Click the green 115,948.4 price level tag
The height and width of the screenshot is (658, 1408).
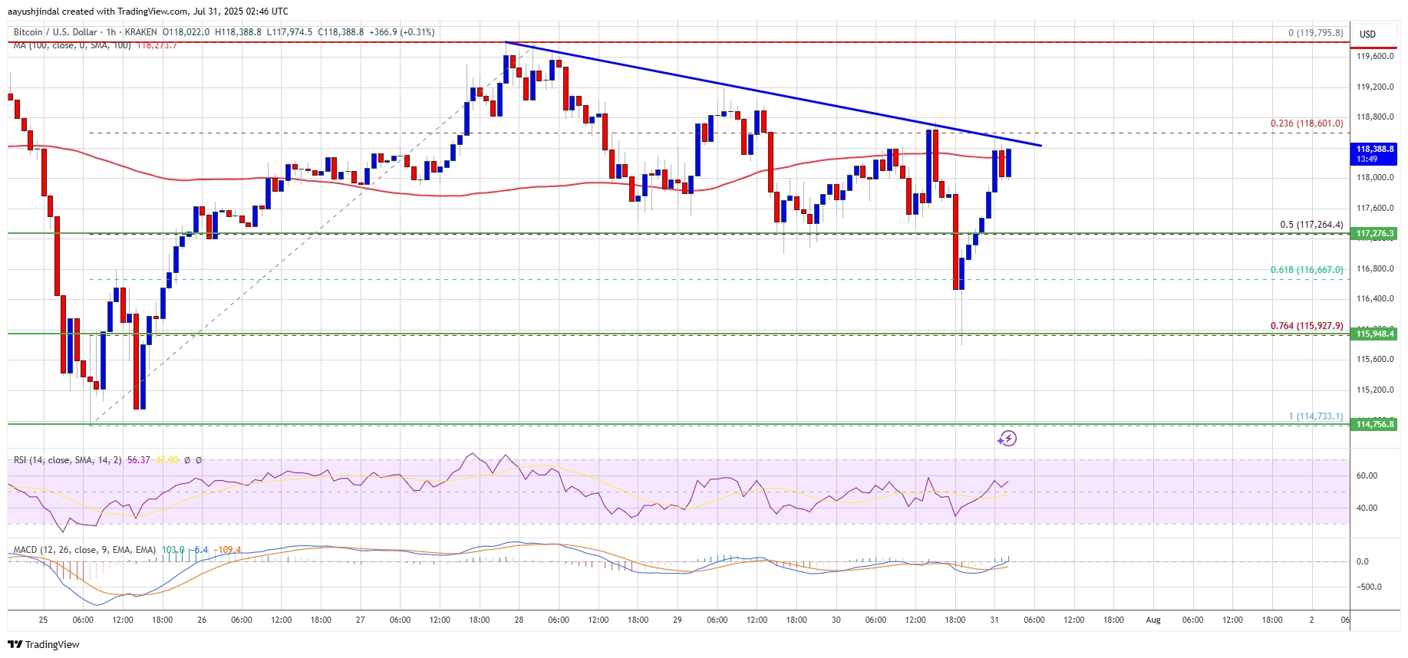click(1374, 334)
